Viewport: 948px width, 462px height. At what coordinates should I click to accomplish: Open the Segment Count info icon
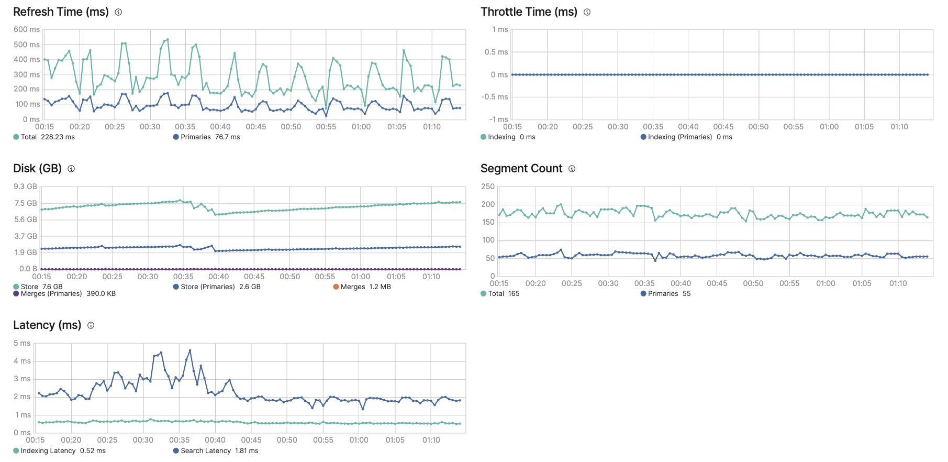[572, 169]
